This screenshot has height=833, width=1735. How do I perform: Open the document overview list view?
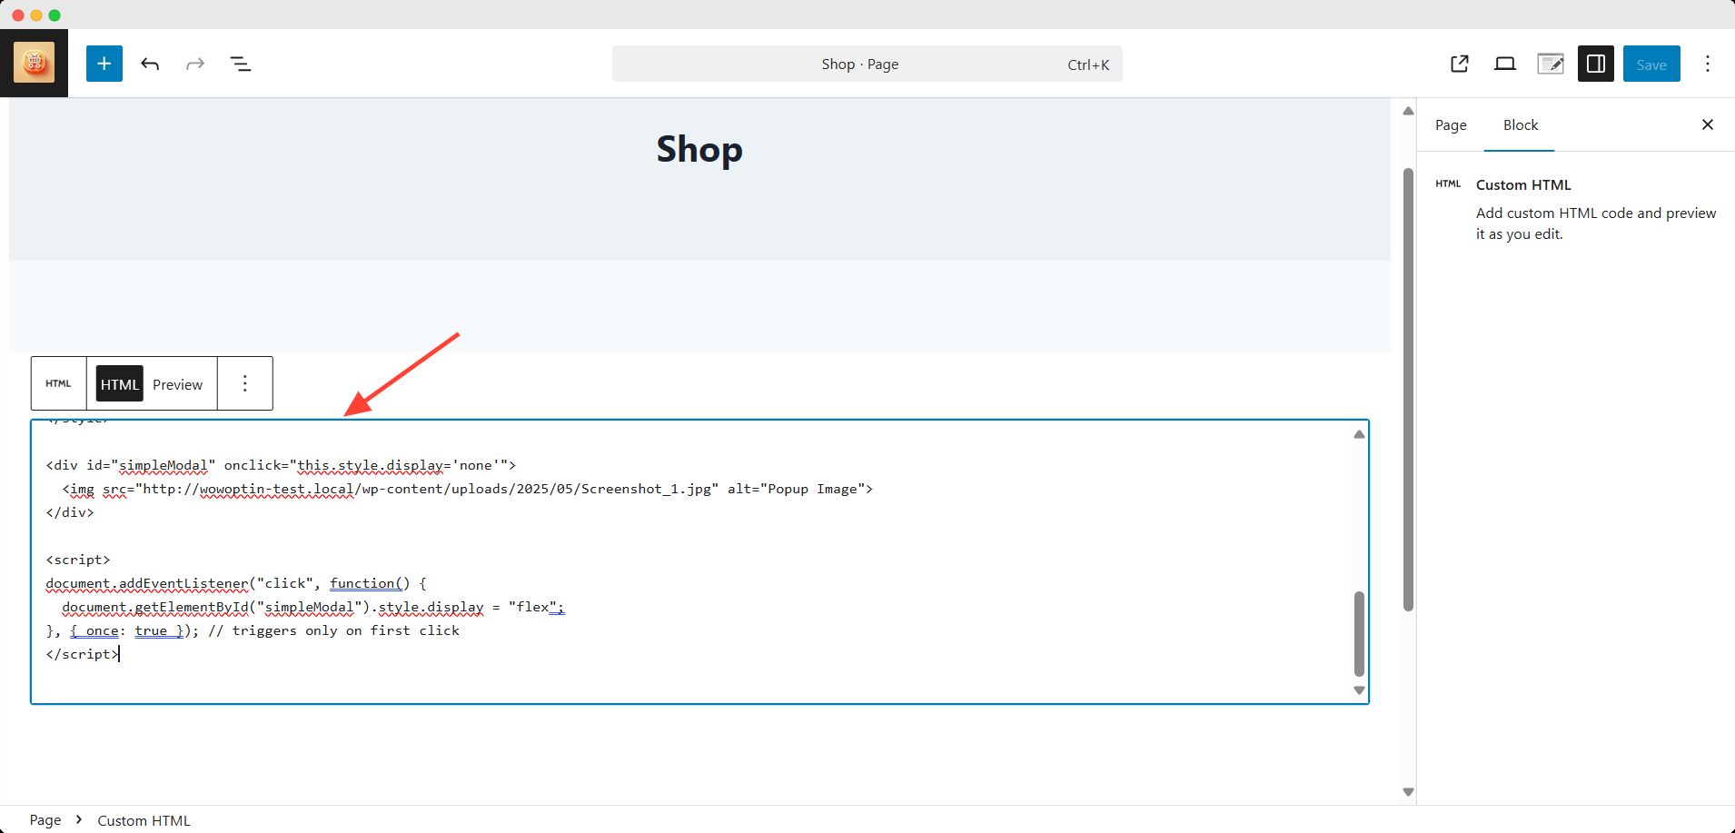[240, 64]
